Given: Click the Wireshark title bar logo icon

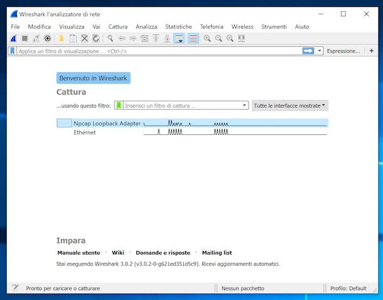Looking at the screenshot, I should [x=14, y=14].
